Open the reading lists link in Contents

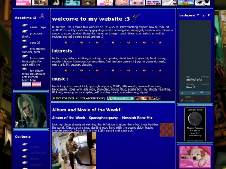tap(38, 153)
